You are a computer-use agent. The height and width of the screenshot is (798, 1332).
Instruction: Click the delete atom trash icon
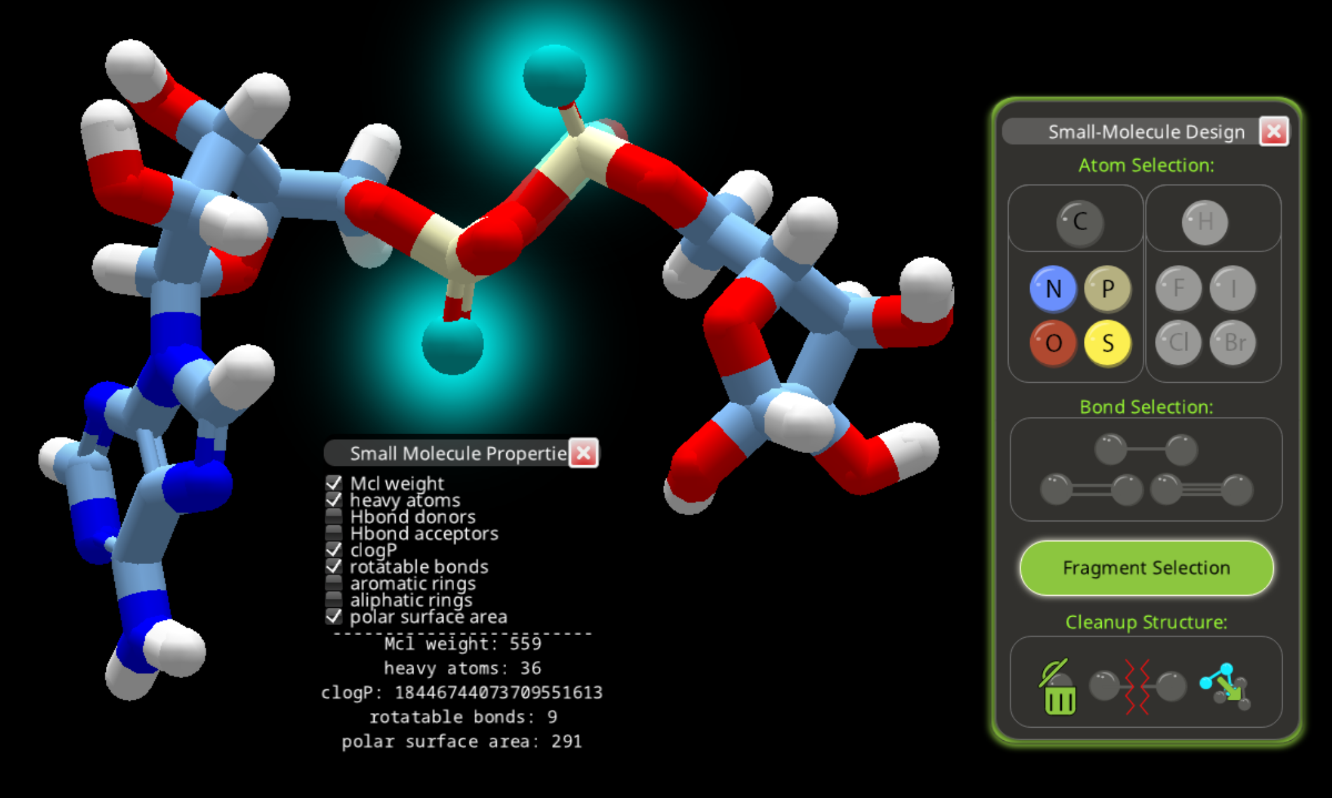(1059, 688)
